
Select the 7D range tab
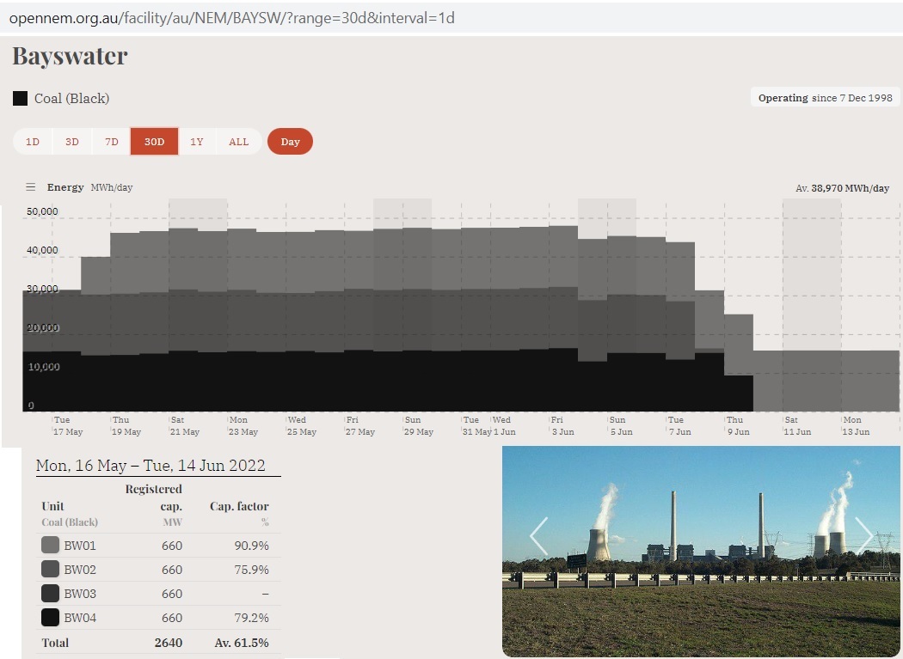[111, 142]
